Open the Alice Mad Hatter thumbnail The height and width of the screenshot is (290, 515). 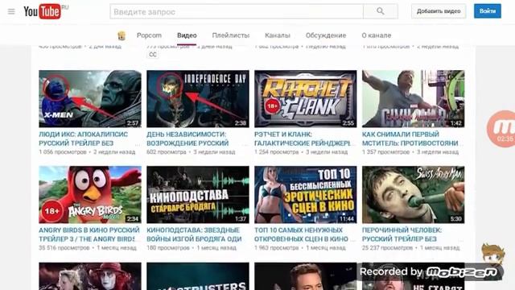(x=90, y=276)
